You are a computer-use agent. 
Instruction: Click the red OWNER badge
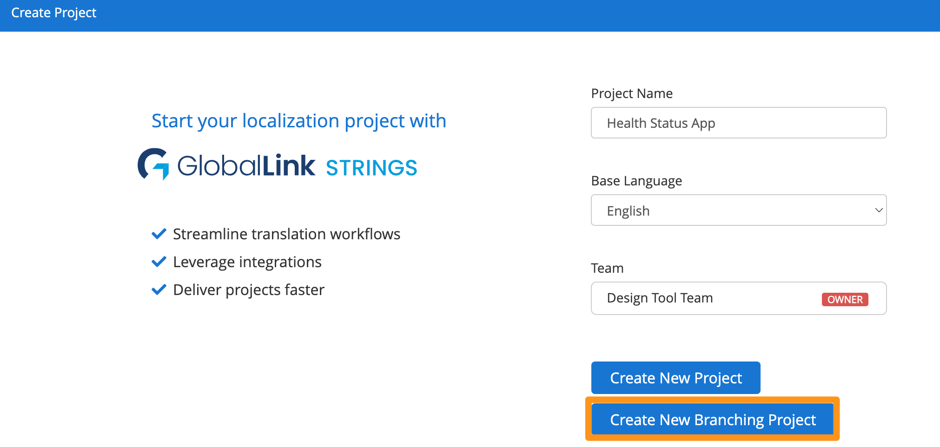click(x=845, y=299)
